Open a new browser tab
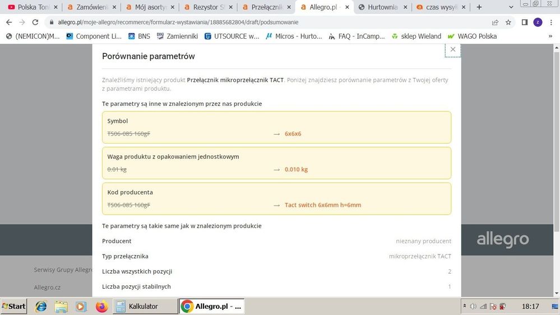This screenshot has height=315, width=560. coord(479,7)
